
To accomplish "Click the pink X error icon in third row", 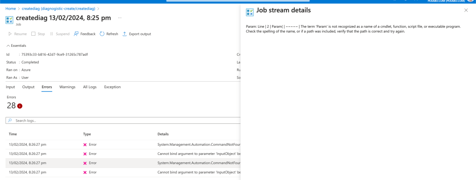I will [85, 163].
